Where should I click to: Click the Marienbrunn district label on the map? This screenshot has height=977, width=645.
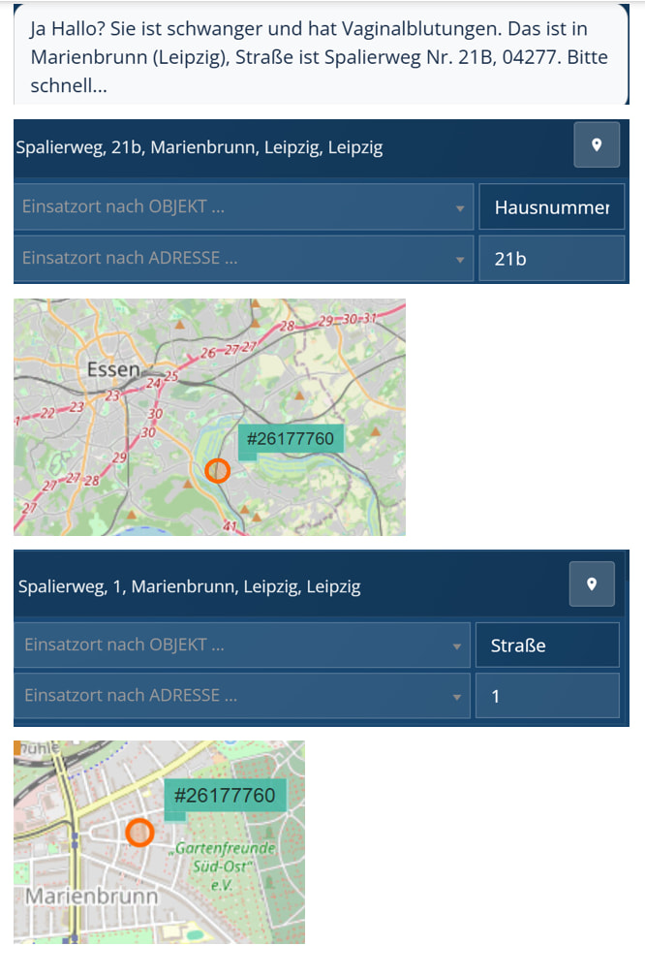coord(91,896)
